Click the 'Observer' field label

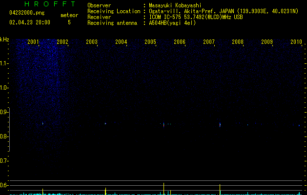[x=99, y=5]
